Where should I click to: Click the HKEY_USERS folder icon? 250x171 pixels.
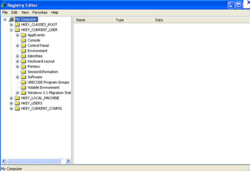(17, 103)
